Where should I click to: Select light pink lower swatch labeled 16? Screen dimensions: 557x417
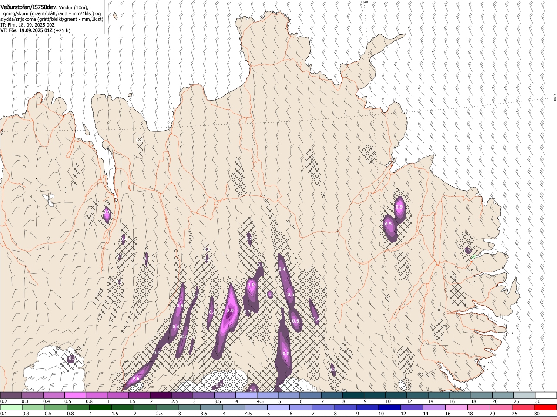tap(456, 407)
